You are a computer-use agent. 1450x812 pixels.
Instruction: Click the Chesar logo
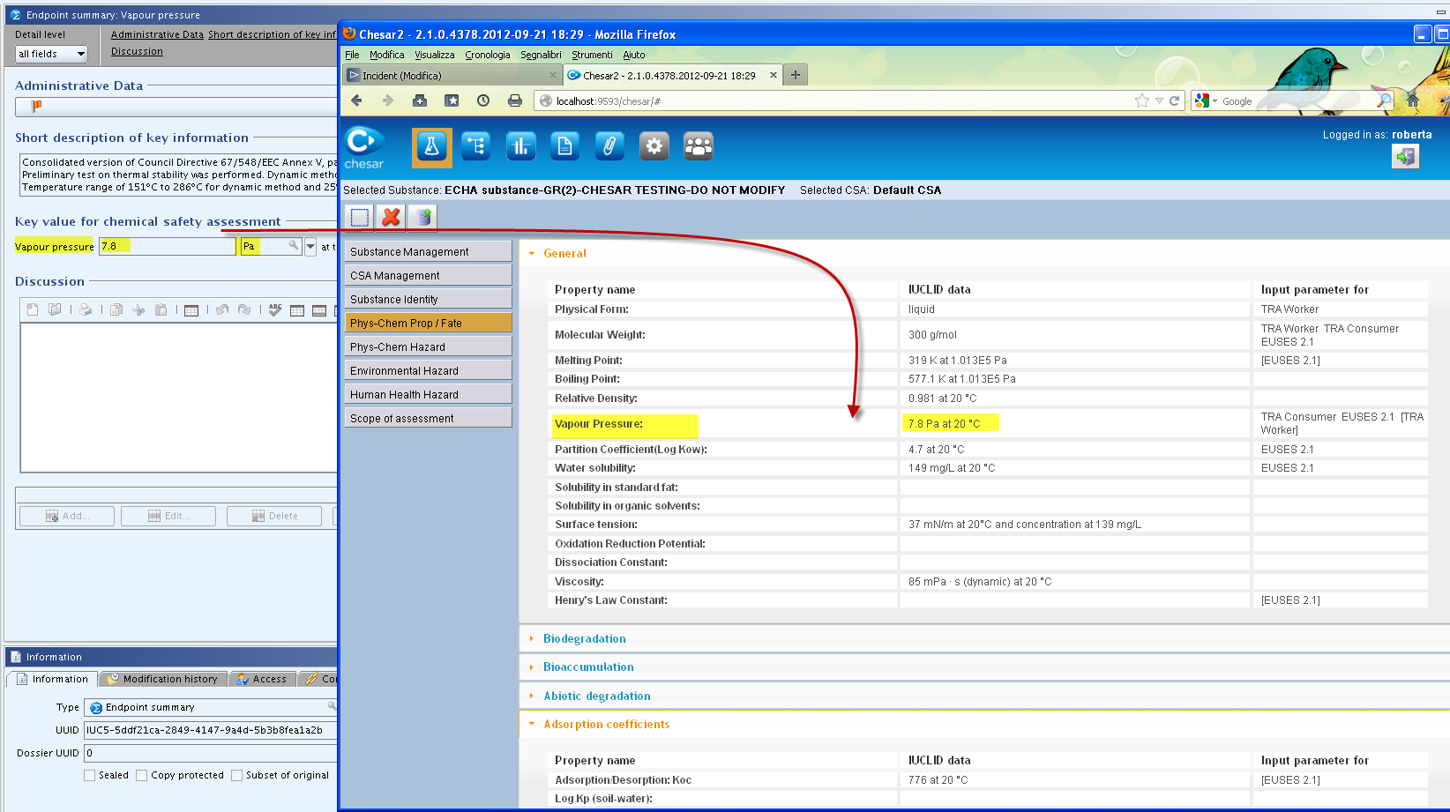pyautogui.click(x=364, y=148)
